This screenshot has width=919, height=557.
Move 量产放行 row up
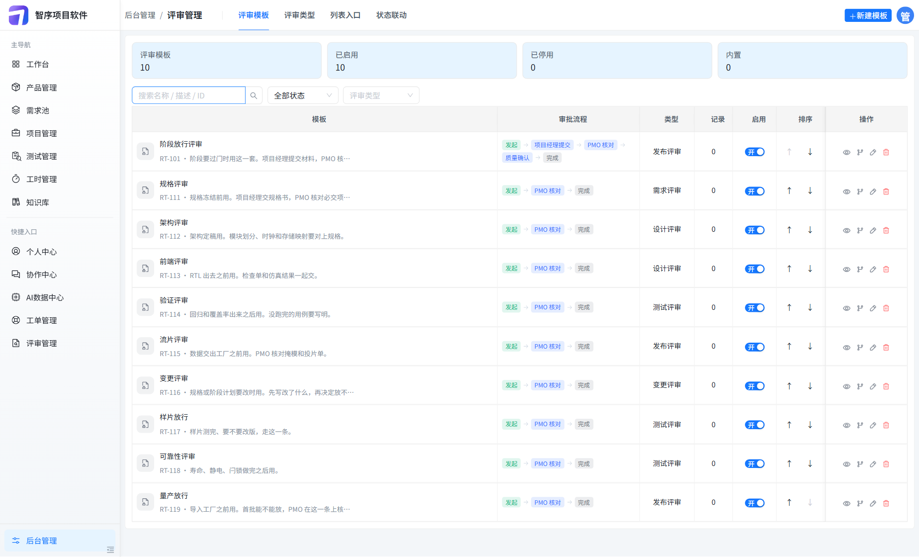point(789,502)
